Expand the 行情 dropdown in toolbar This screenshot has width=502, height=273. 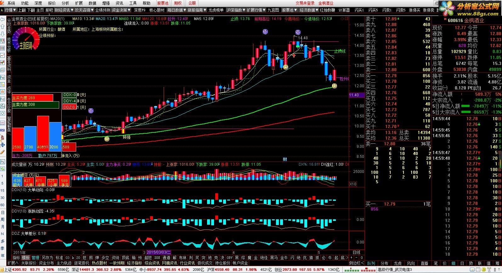point(10,10)
